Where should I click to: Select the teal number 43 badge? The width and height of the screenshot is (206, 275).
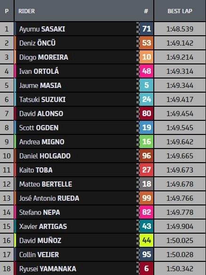(x=146, y=226)
